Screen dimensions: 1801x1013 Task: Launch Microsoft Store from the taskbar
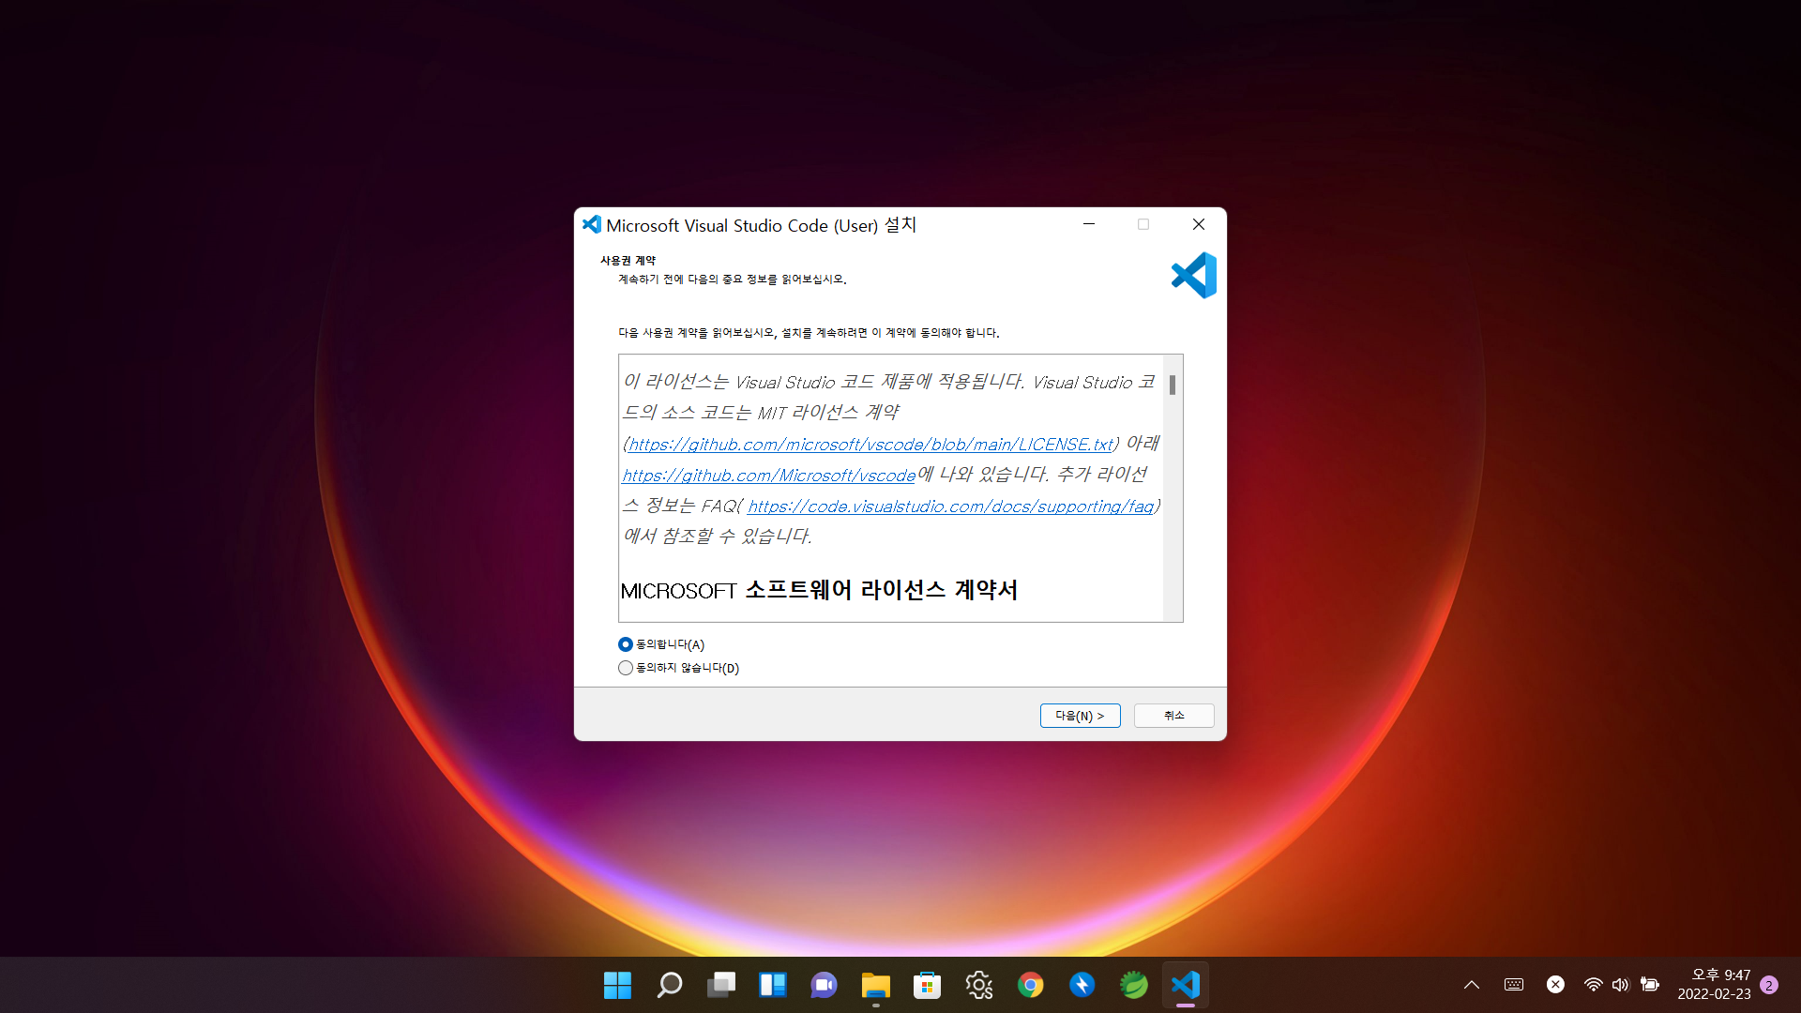point(927,985)
